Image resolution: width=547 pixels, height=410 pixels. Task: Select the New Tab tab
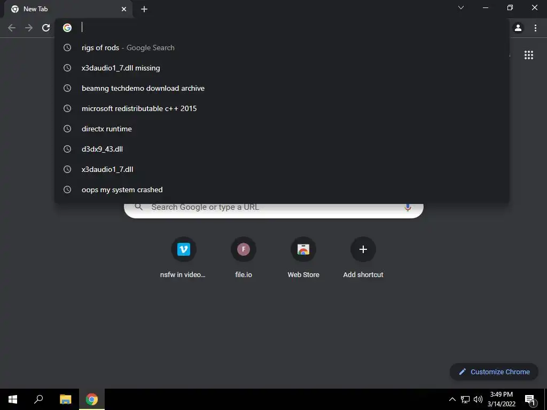tap(68, 9)
